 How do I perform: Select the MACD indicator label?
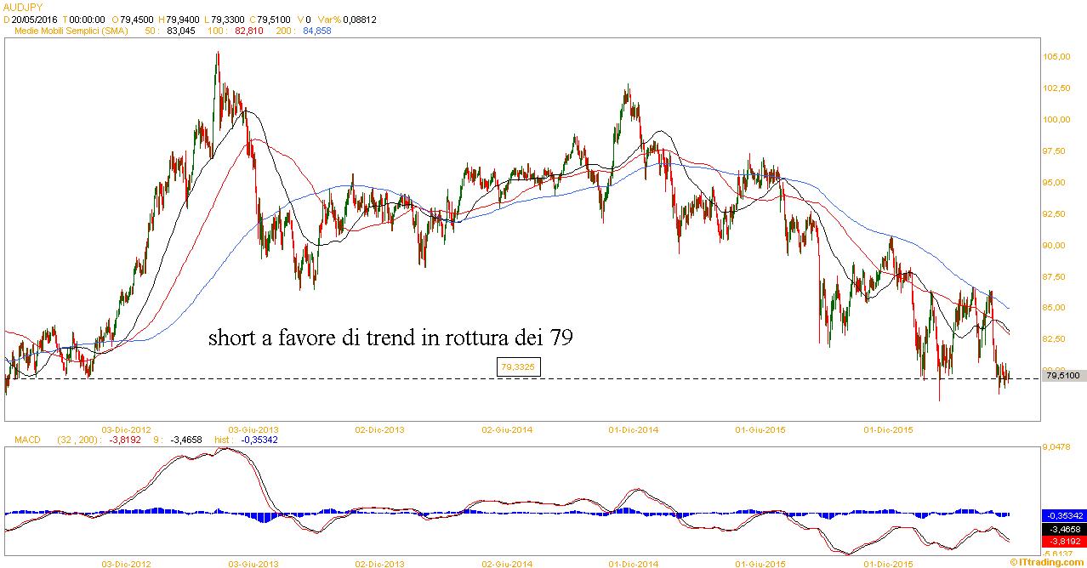pos(28,440)
